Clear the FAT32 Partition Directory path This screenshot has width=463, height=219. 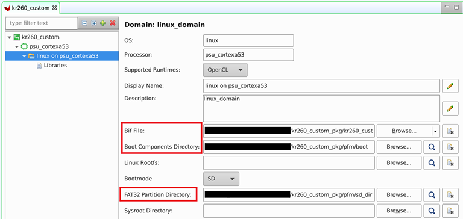tap(450, 195)
